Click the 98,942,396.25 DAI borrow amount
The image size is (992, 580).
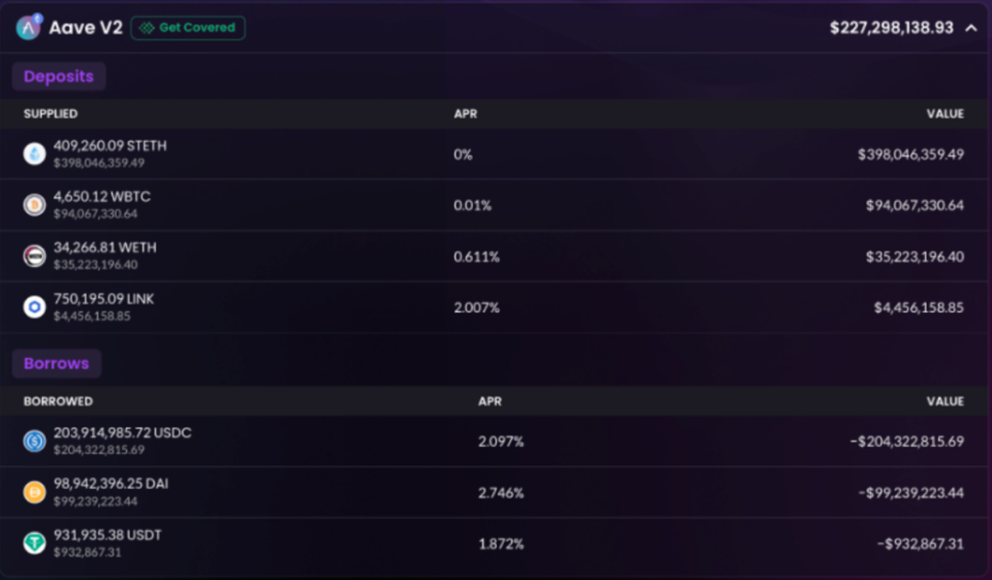110,484
